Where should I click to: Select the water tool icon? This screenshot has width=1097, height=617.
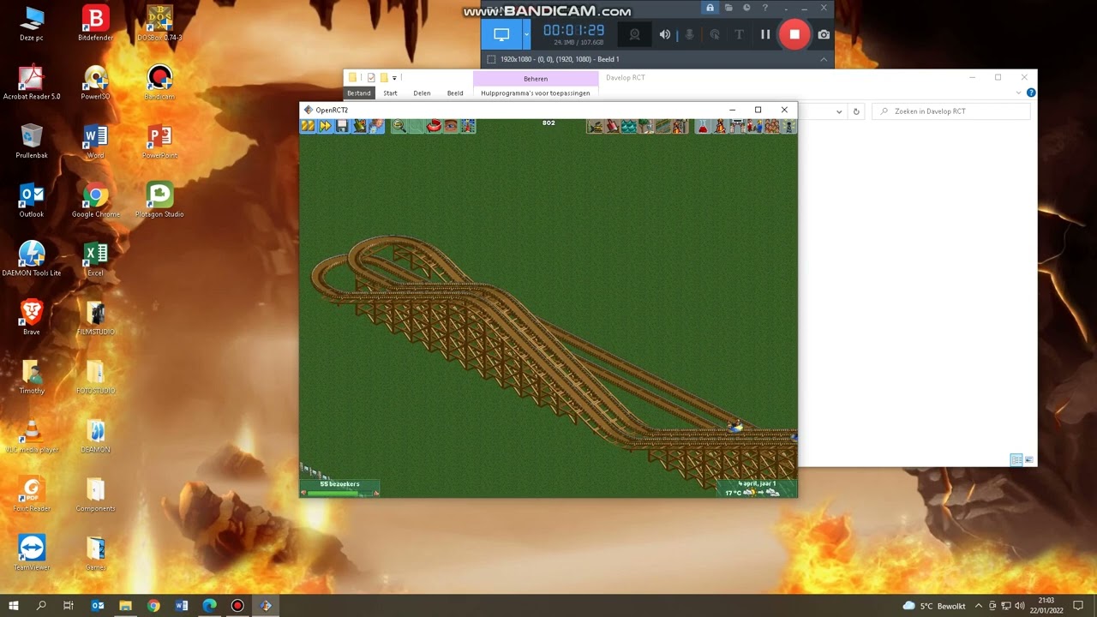[x=629, y=126]
